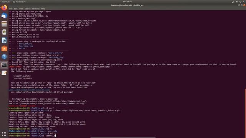Click 'drive' in package list
246x138 pixels.
coord(22,48)
